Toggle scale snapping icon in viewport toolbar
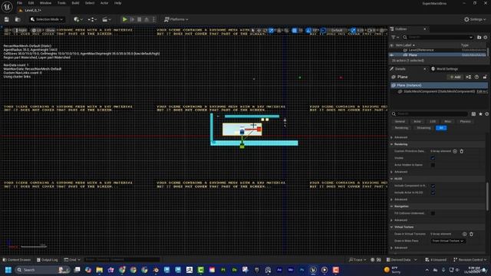The width and height of the screenshot is (491, 276). (353, 31)
